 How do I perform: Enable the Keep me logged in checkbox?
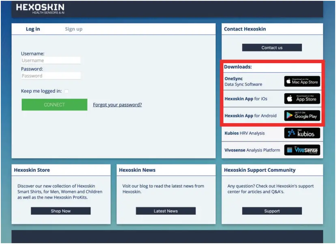[67, 91]
